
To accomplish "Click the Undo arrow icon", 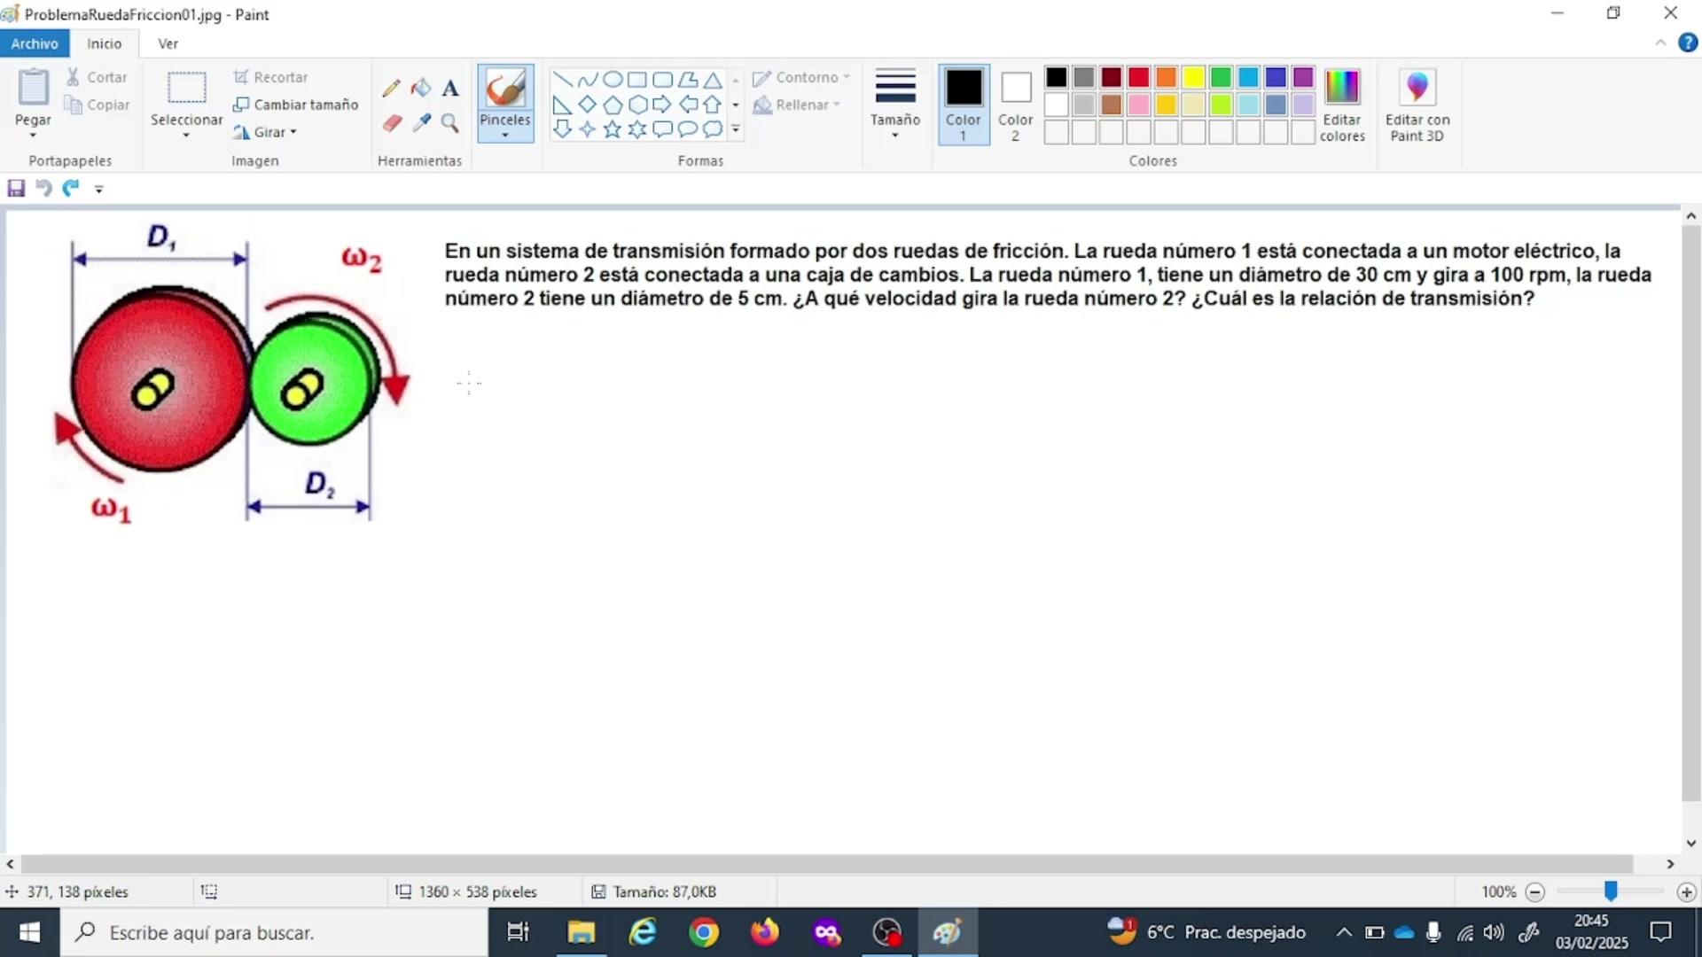I will (43, 188).
